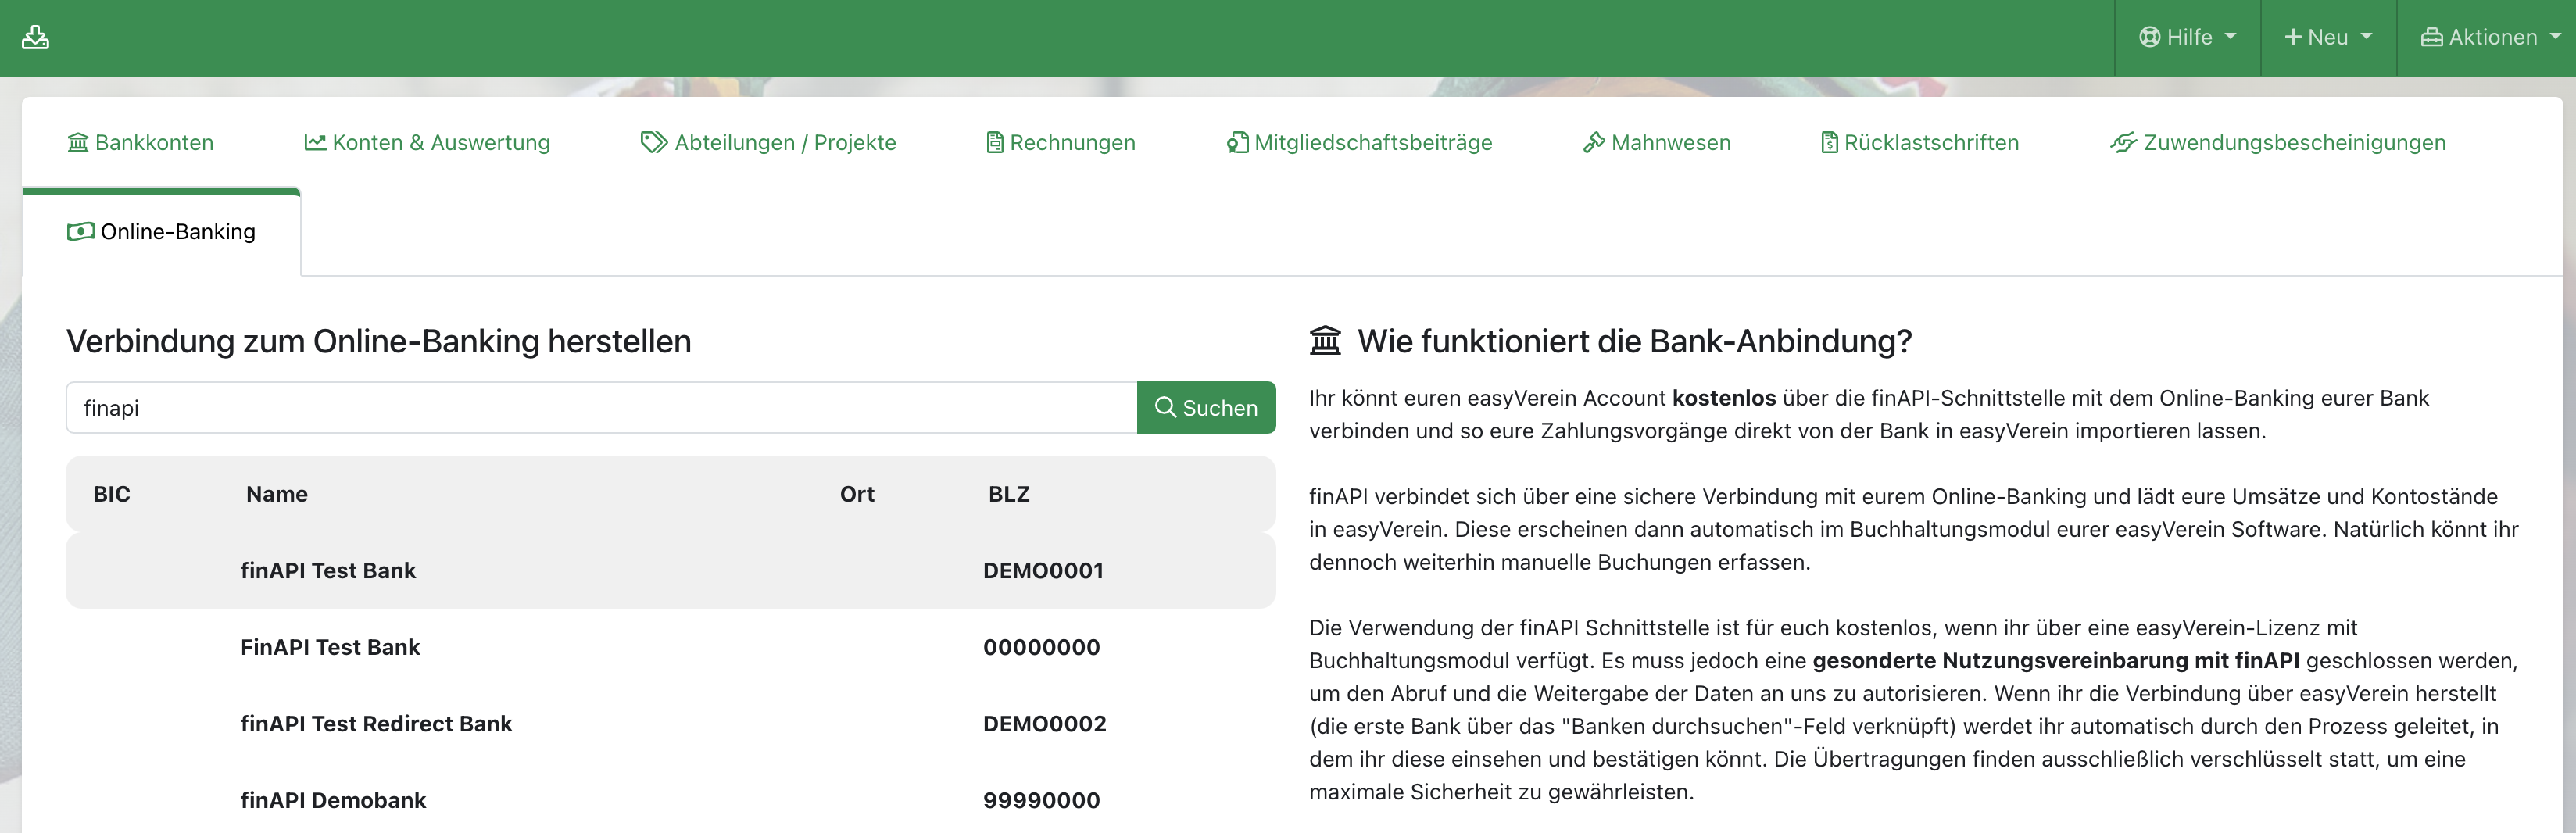Click the Aktionen toolbox icon
Viewport: 2576px width, 833px height.
point(2431,37)
